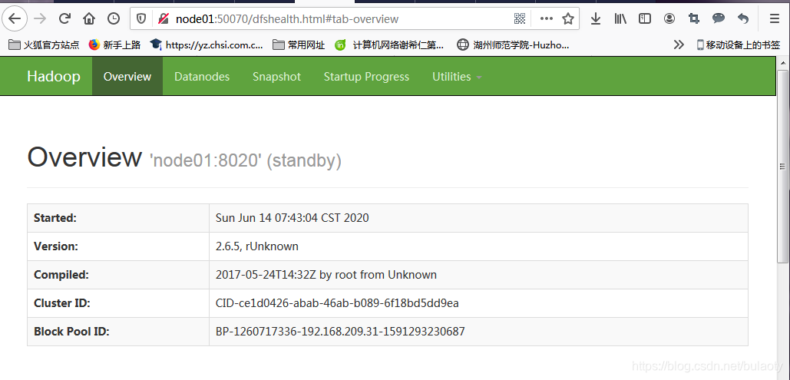790x380 pixels.
Task: Open 计算机网络谢希仁 bookmark
Action: (x=389, y=45)
